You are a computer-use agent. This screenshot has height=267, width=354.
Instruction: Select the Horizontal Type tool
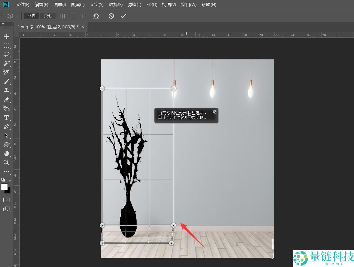6,118
